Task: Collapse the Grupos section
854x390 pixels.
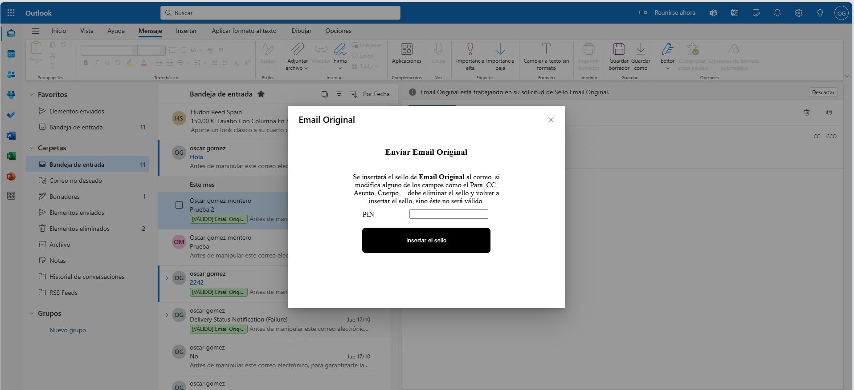Action: 32,314
